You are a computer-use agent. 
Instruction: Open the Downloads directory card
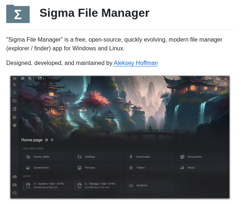(x=149, y=157)
